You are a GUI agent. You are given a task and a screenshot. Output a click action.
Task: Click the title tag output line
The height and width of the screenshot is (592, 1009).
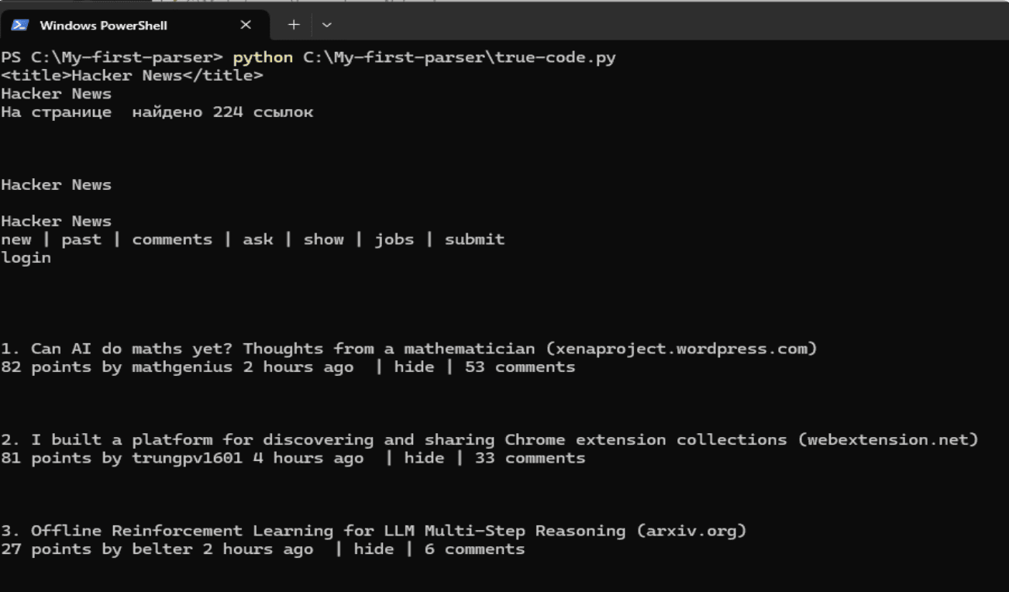pyautogui.click(x=132, y=76)
